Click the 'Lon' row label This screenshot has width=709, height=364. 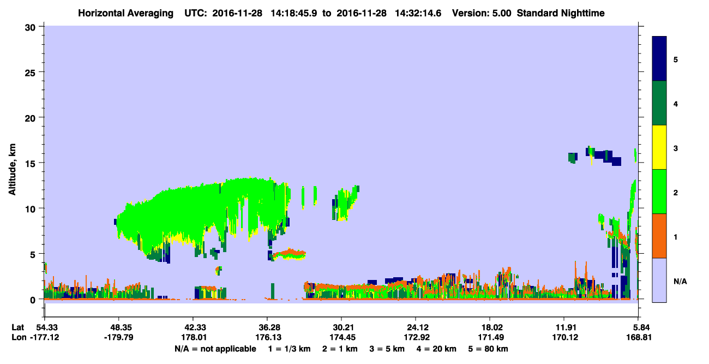(18, 338)
